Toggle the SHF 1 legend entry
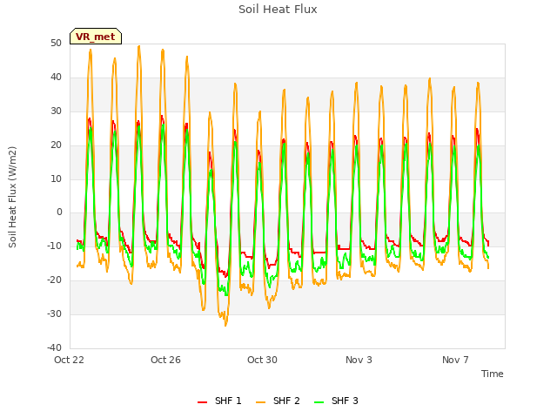The image size is (557, 418). pos(219,401)
